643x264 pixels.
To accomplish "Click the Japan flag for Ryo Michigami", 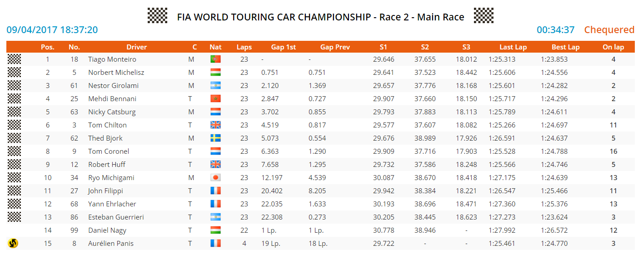I will (x=215, y=178).
